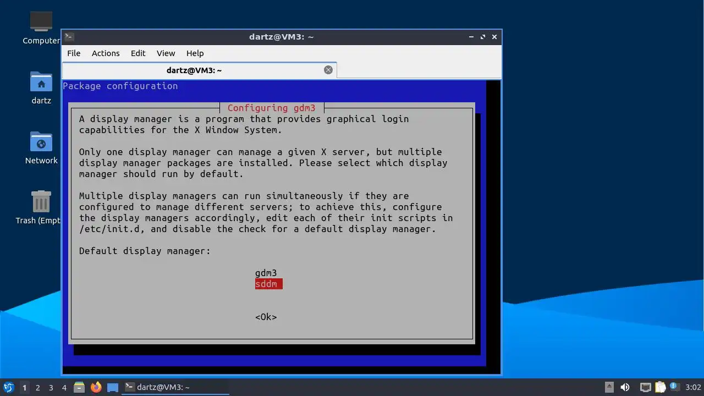
Task: Open the File menu
Action: pyautogui.click(x=74, y=53)
